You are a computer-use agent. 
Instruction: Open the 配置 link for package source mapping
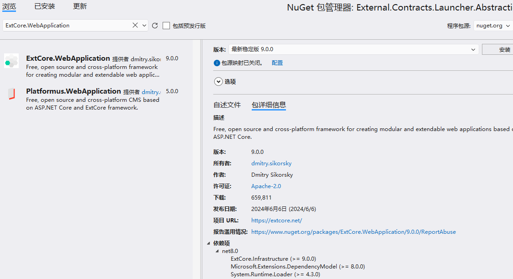tap(277, 63)
